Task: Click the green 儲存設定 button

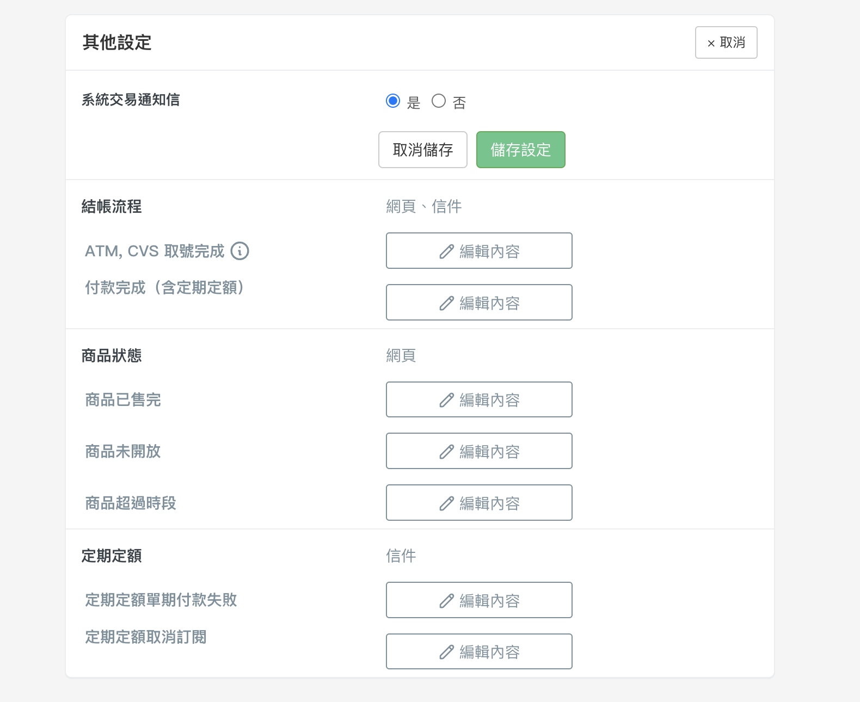Action: tap(521, 150)
